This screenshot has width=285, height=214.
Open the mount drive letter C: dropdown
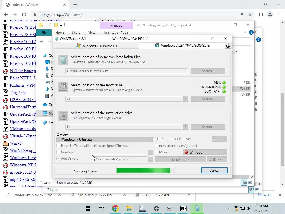point(219,139)
